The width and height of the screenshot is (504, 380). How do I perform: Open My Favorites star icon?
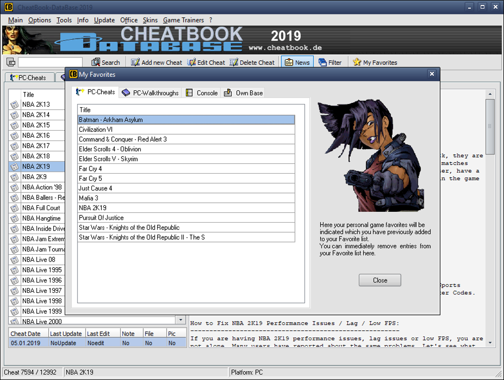coord(357,62)
